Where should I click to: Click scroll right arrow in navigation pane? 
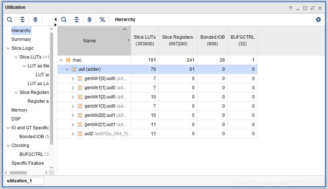pos(46,173)
